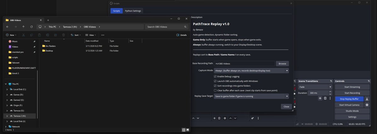Viewport: 377px width, 134px height.
Task: Select the Arc Raiders folder
Action: (x=51, y=46)
